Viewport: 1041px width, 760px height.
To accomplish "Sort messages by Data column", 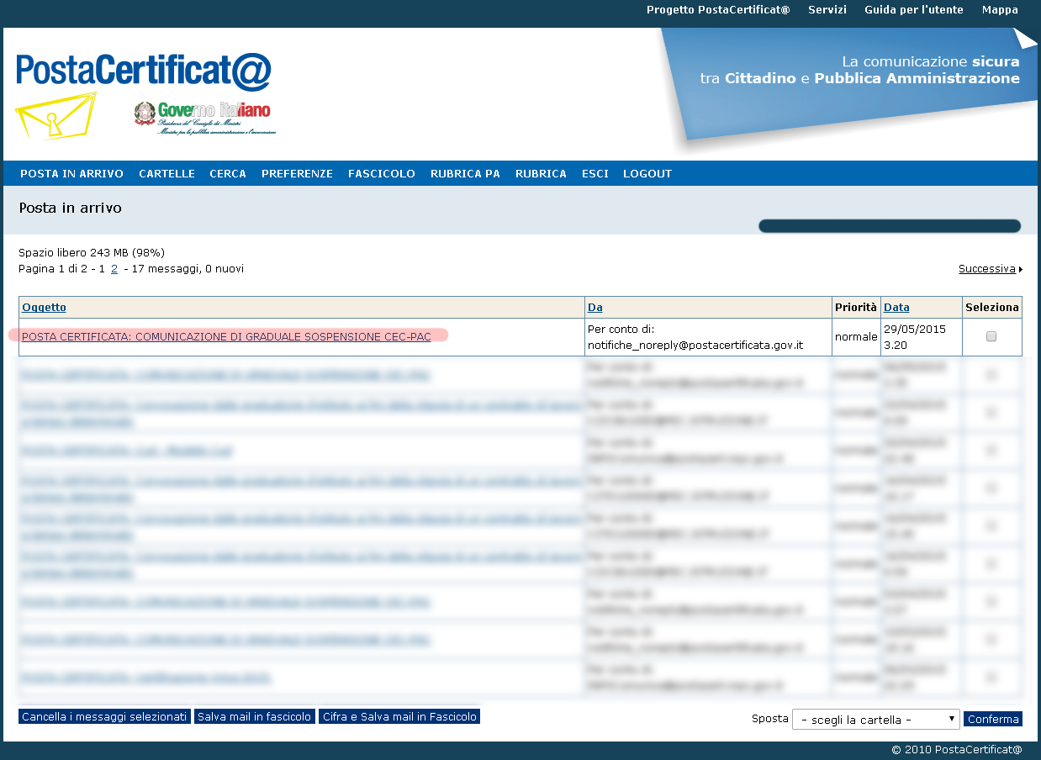I will click(x=896, y=308).
